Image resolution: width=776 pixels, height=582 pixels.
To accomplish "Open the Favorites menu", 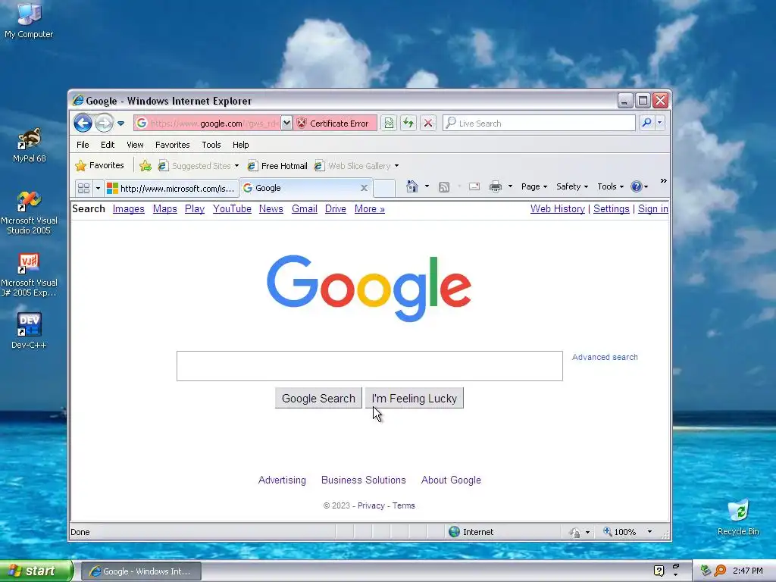I will click(172, 145).
